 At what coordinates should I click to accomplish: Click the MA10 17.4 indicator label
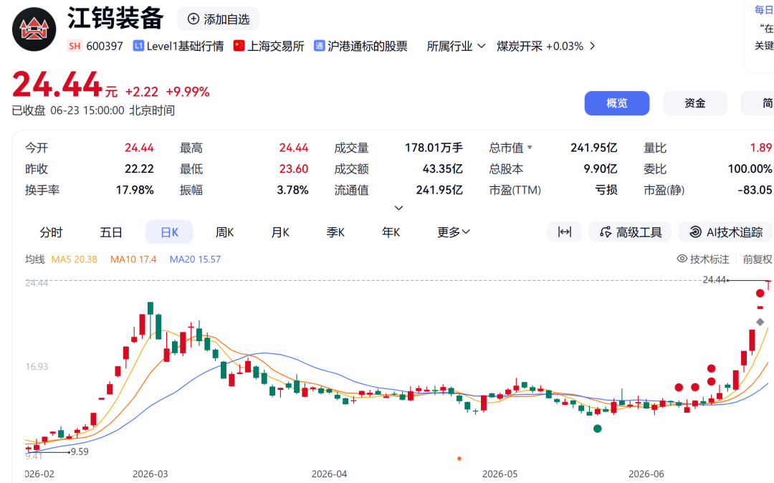[x=133, y=259]
